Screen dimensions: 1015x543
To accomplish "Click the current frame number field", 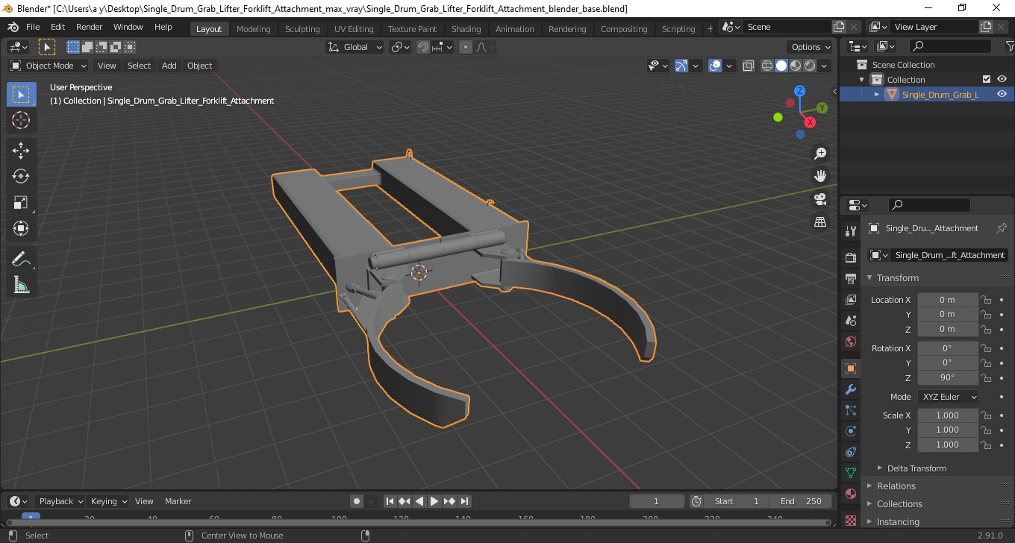I will click(x=657, y=501).
